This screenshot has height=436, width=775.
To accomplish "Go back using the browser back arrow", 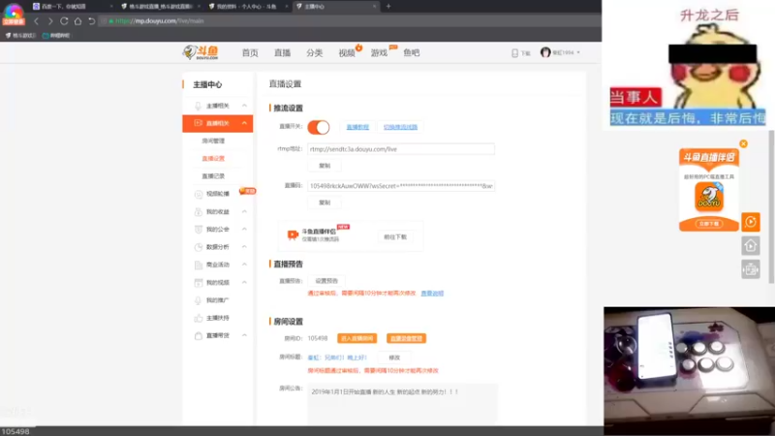I will click(36, 21).
